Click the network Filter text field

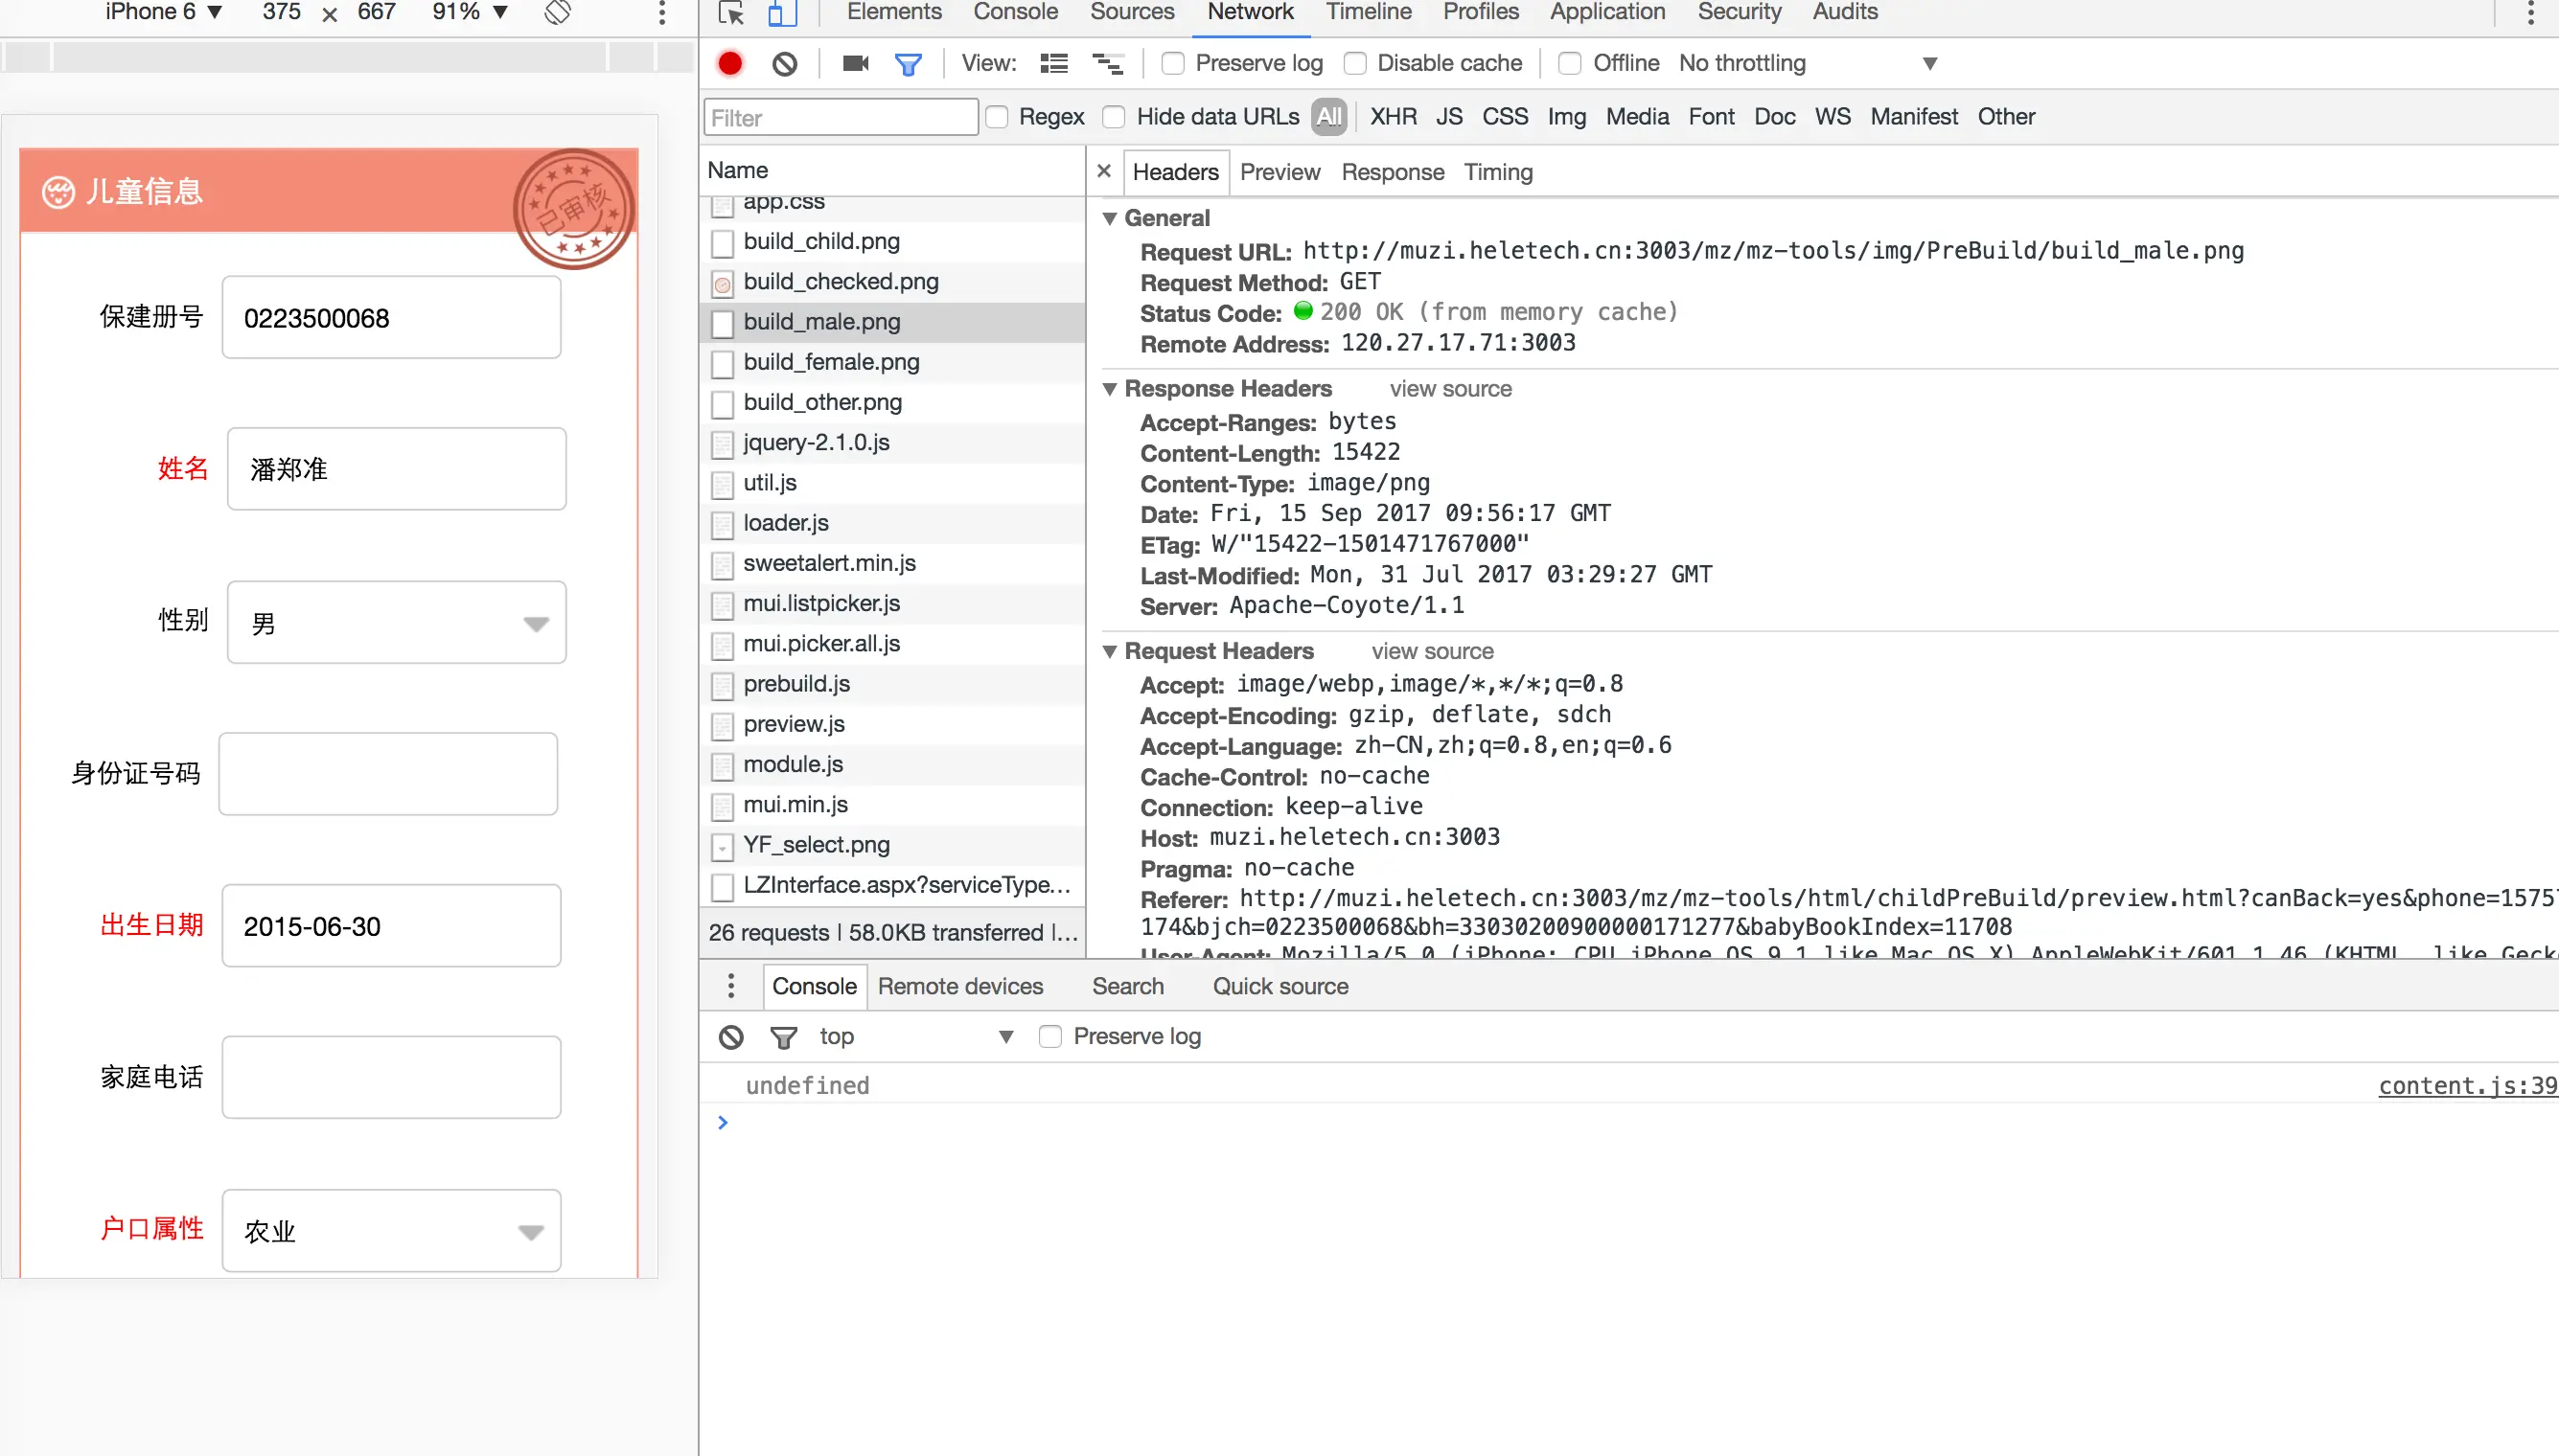tap(841, 118)
